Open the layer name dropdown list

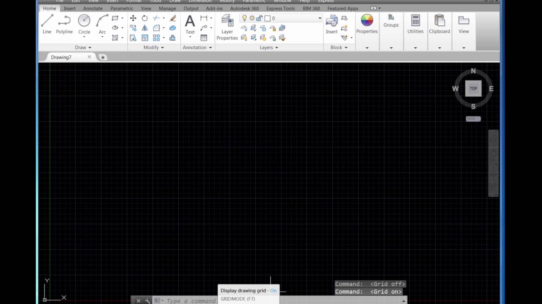point(320,18)
